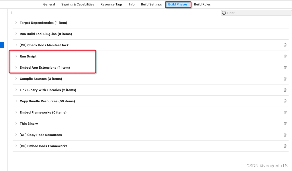Viewport: 292px width, 171px height.
Task: Expand Embed Frameworks chevron
Action: click(16, 112)
